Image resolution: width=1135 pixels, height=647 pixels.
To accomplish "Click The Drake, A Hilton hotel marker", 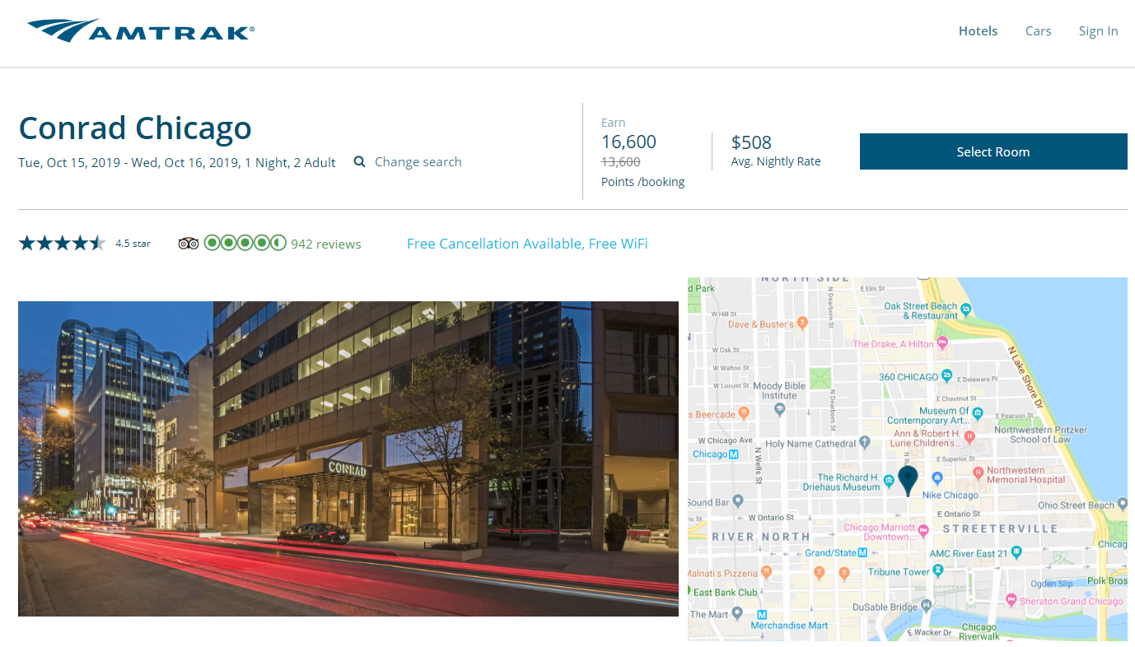I will pos(943,343).
